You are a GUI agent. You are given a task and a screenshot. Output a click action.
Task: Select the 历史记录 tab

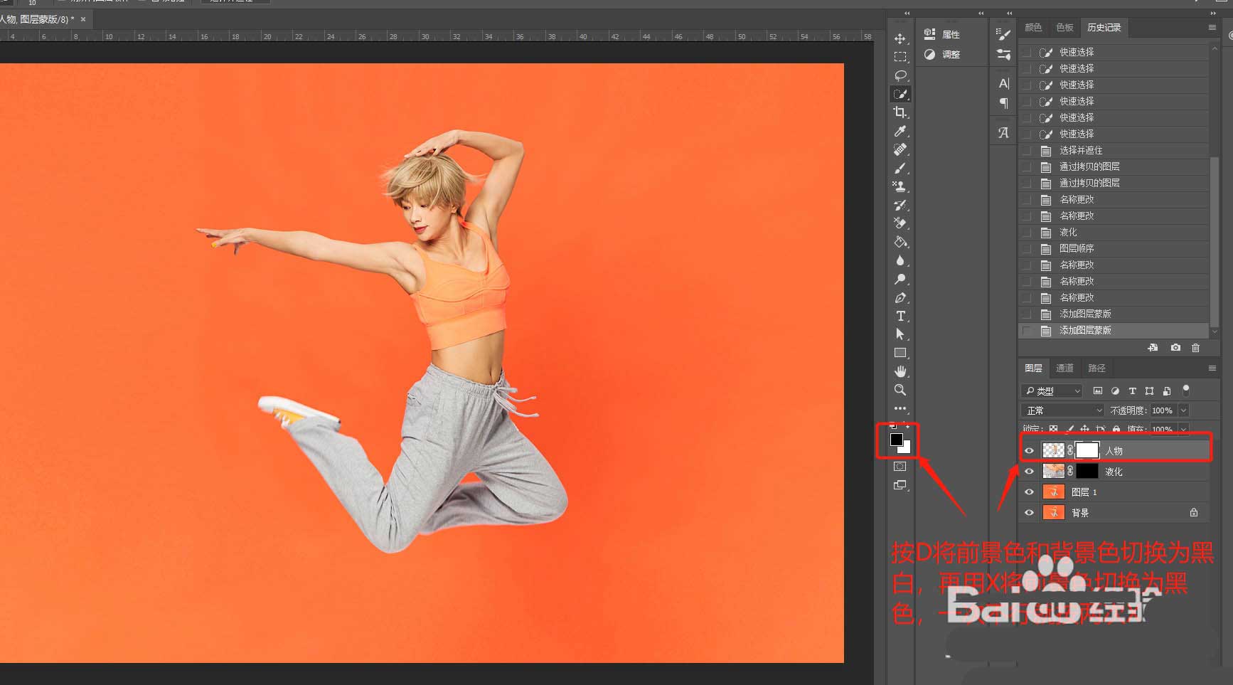pos(1104,27)
